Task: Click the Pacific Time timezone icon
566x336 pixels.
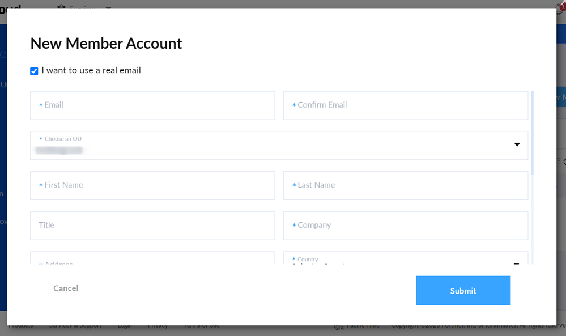Action: pos(339,327)
